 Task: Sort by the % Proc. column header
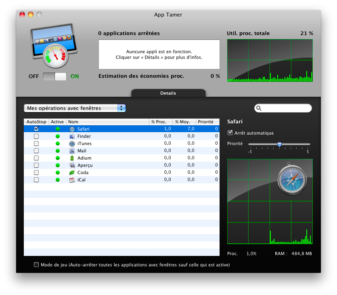[161, 122]
